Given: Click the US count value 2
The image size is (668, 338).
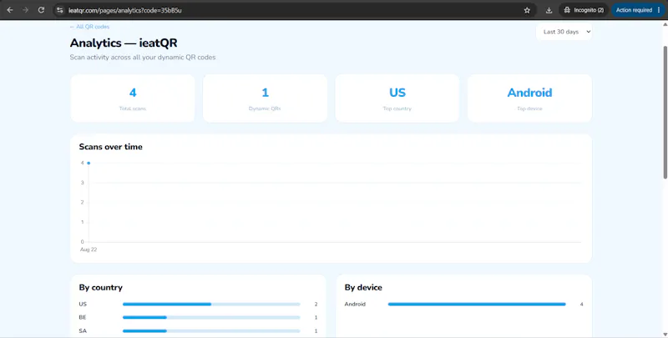Looking at the screenshot, I should point(316,305).
